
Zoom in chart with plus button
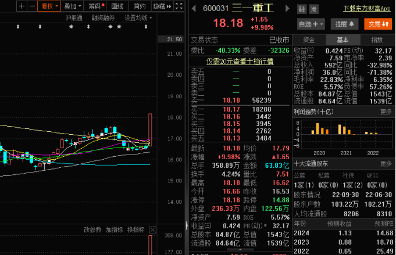click(x=22, y=6)
